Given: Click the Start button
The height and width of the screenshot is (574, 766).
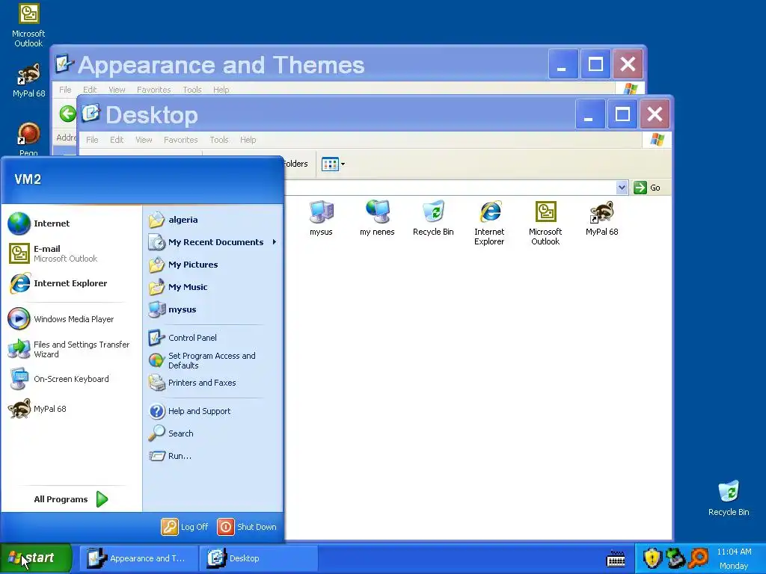Looking at the screenshot, I should click(x=35, y=558).
